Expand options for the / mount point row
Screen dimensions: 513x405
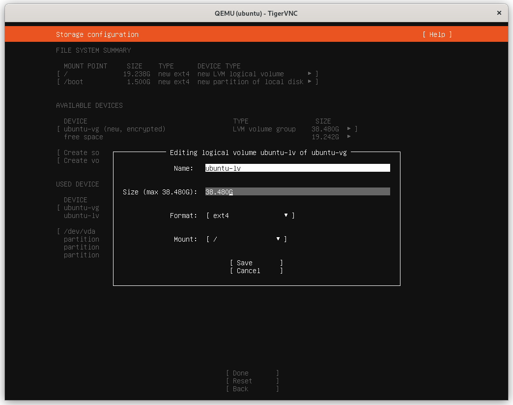coord(310,74)
